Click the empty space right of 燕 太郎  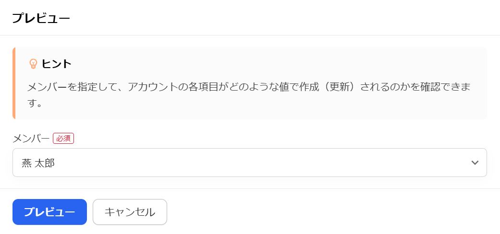[261, 163]
